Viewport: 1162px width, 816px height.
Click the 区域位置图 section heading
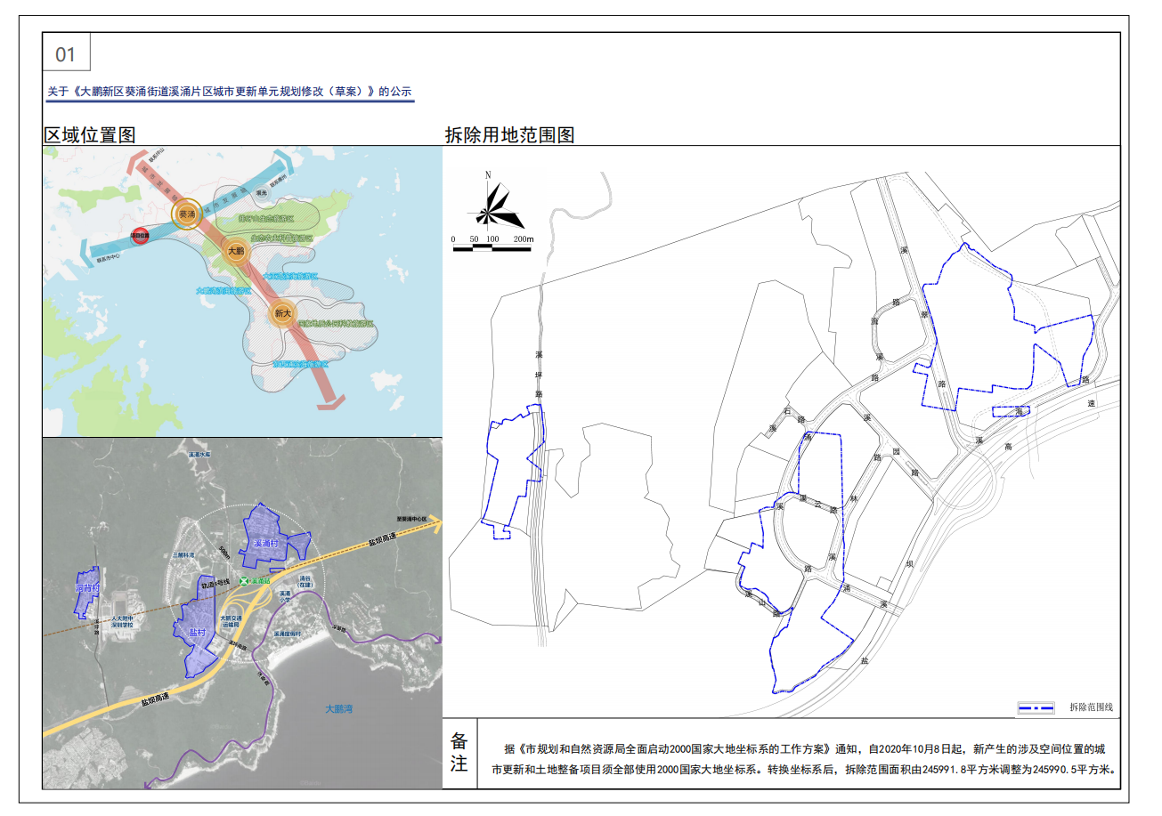tap(90, 135)
